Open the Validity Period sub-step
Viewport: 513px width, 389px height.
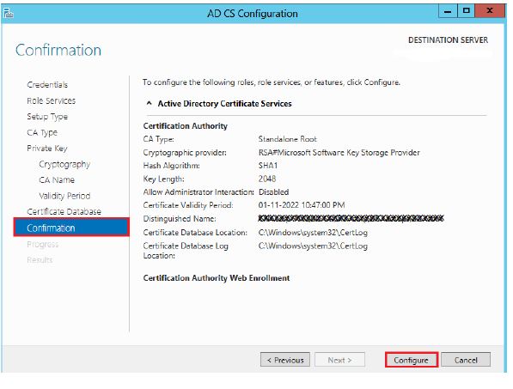[64, 196]
